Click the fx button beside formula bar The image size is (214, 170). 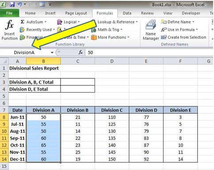(x=80, y=52)
